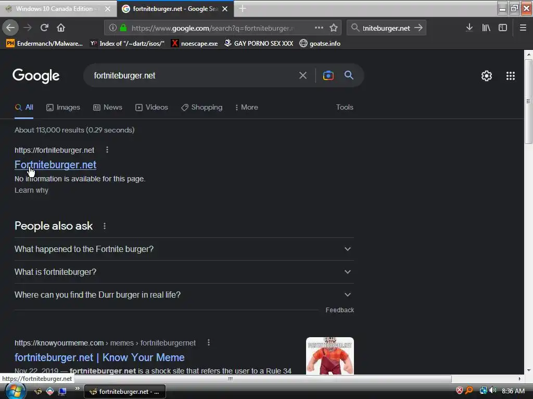
Task: Click the Google search magnifier button
Action: coord(349,75)
